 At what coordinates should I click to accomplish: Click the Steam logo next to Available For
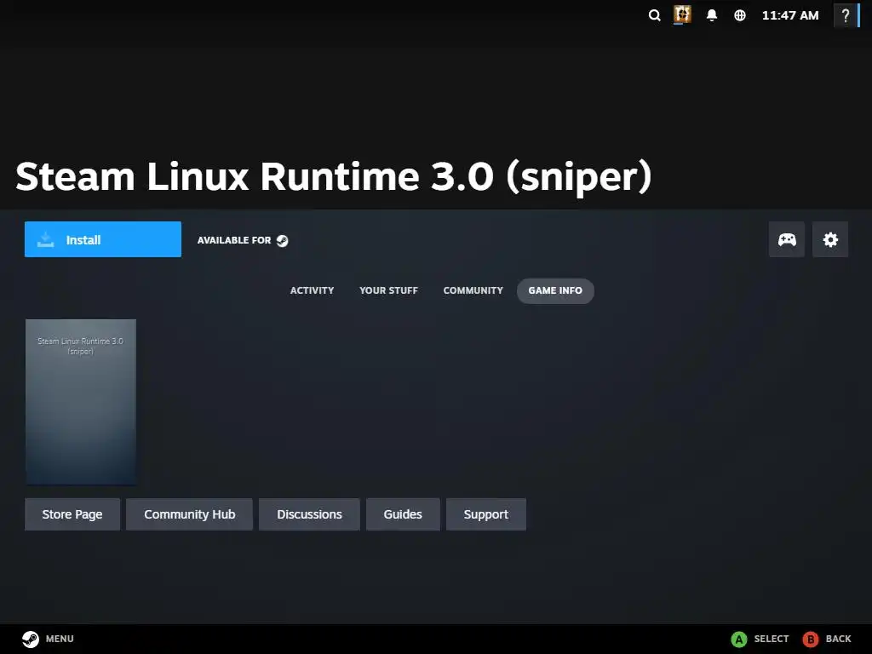click(x=283, y=240)
